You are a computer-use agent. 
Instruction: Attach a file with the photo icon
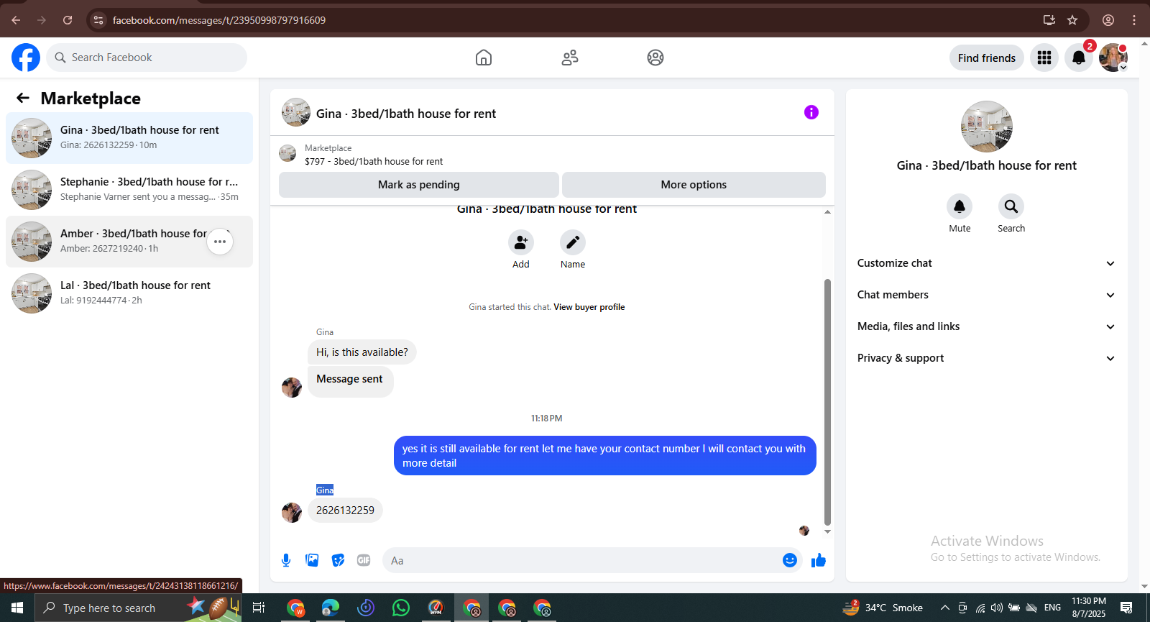pos(312,560)
